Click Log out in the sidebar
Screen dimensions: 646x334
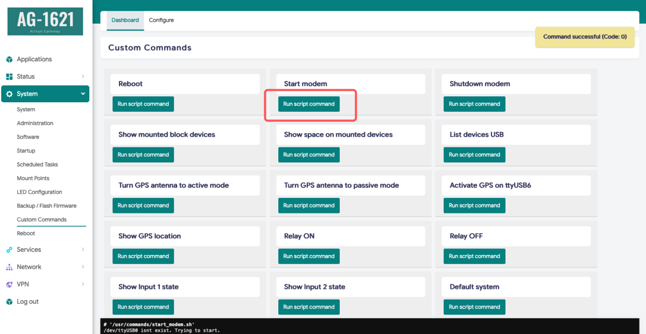click(27, 302)
